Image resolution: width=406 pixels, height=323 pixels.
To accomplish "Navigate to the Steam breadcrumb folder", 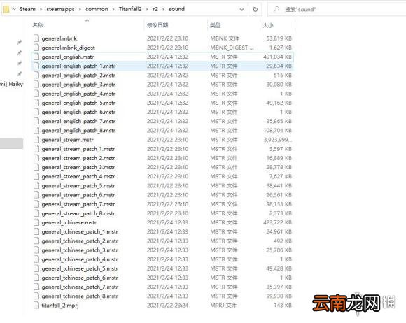I will coord(27,9).
